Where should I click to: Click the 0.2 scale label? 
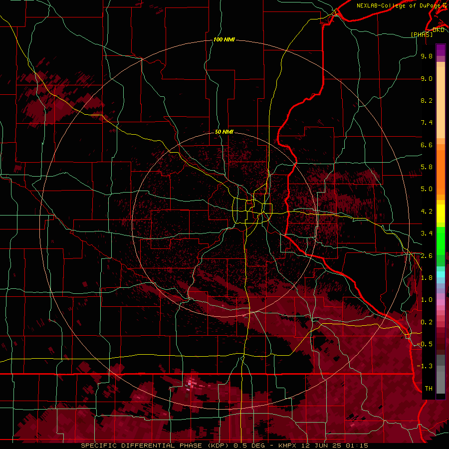(427, 322)
